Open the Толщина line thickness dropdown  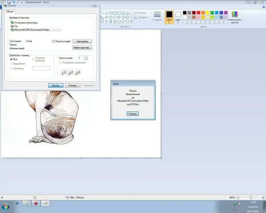[x=157, y=17]
